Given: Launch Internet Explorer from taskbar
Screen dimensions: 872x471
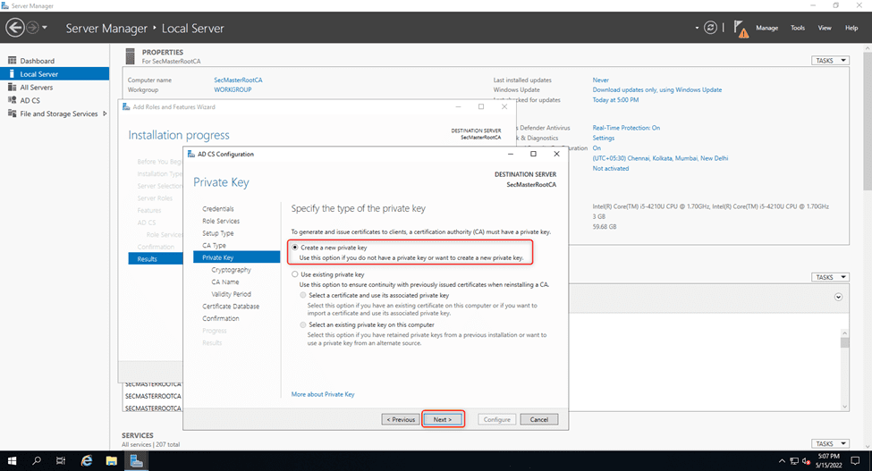Looking at the screenshot, I should (87, 460).
